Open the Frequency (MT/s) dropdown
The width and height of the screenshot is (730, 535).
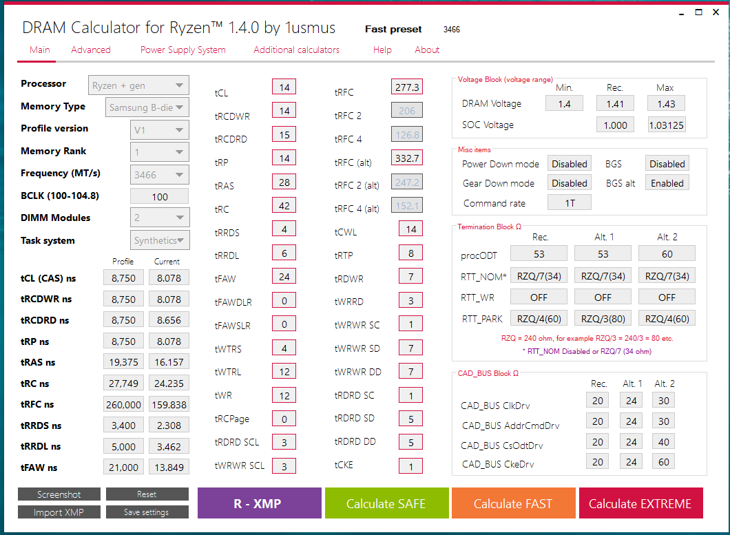tap(160, 175)
